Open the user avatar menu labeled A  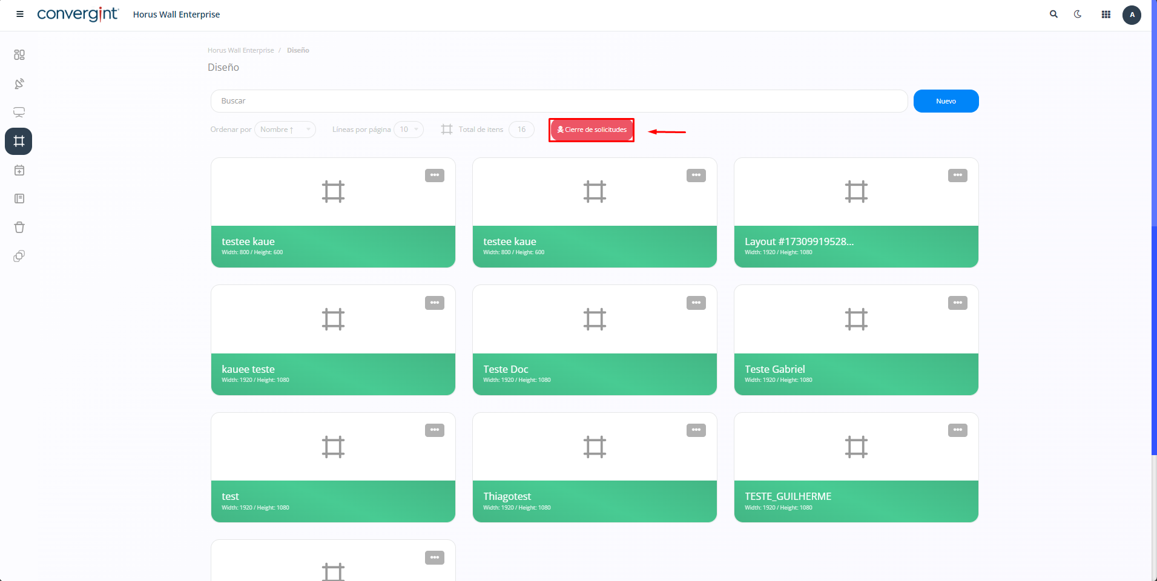point(1132,15)
